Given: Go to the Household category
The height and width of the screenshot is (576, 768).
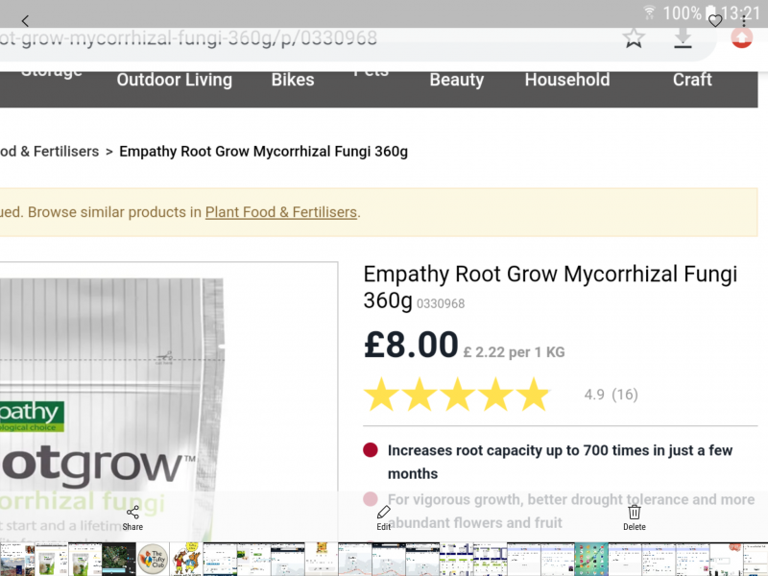Looking at the screenshot, I should pyautogui.click(x=567, y=80).
